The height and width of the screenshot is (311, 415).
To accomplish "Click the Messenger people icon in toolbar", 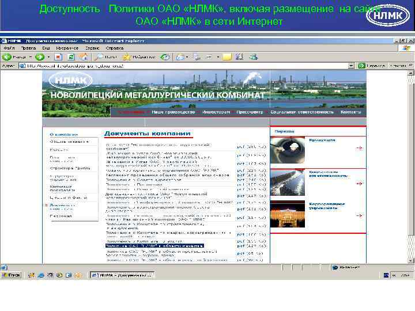I will pos(254,57).
